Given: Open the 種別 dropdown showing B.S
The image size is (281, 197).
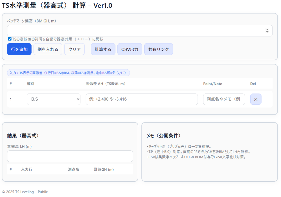Looking at the screenshot, I should 54,99.
